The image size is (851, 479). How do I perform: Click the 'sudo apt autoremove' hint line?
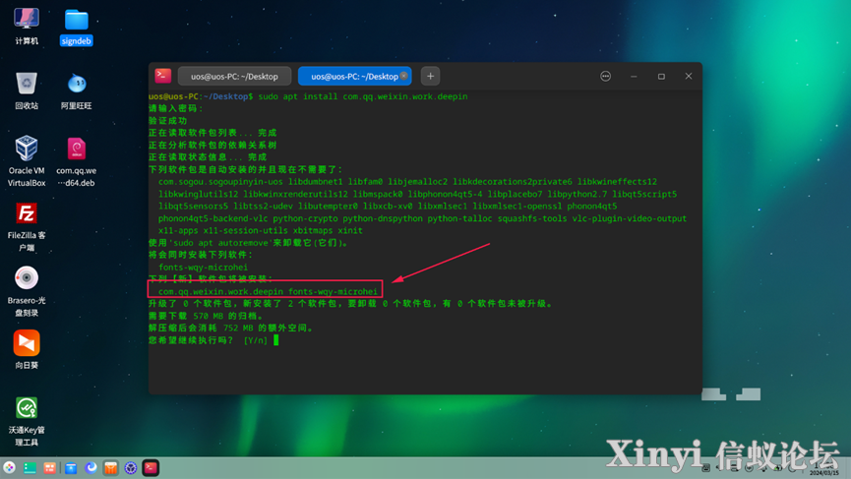pos(248,243)
